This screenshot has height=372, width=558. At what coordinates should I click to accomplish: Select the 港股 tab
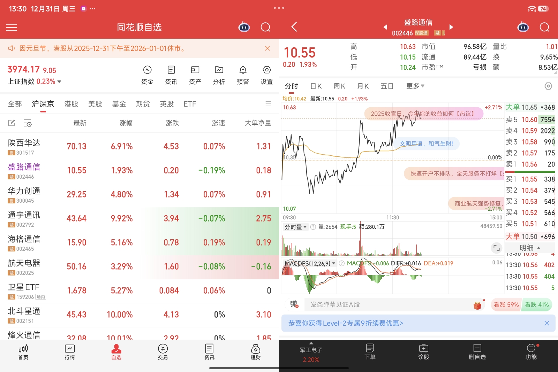point(71,104)
